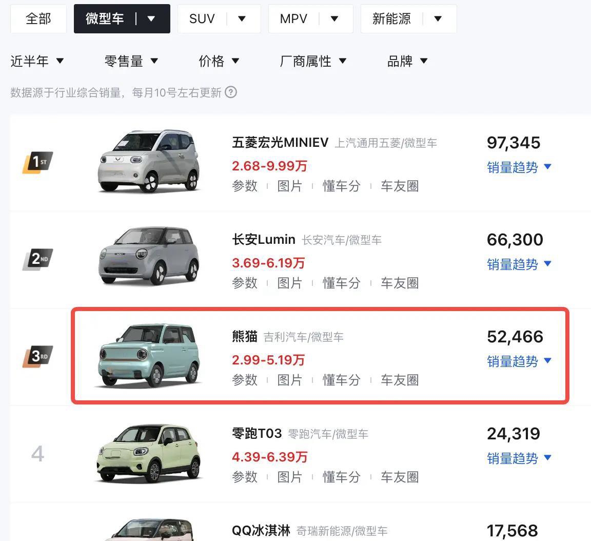This screenshot has width=591, height=541.
Task: Open the 厂商属性 filter dropdown
Action: coord(313,61)
